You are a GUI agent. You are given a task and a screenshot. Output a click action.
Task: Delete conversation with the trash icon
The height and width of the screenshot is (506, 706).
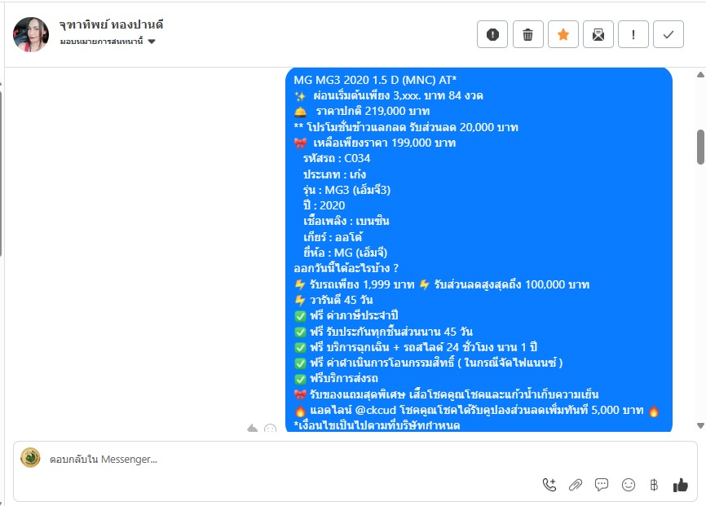pyautogui.click(x=527, y=34)
